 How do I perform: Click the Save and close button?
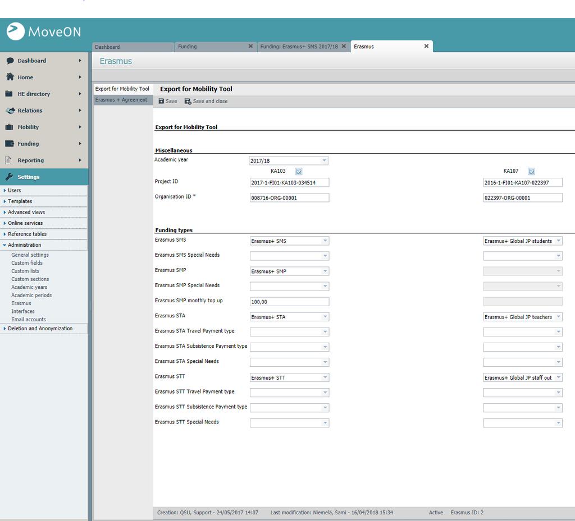click(x=206, y=101)
